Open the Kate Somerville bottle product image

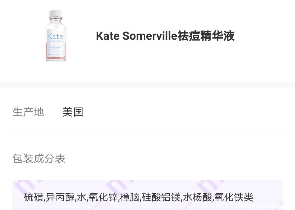56,36
